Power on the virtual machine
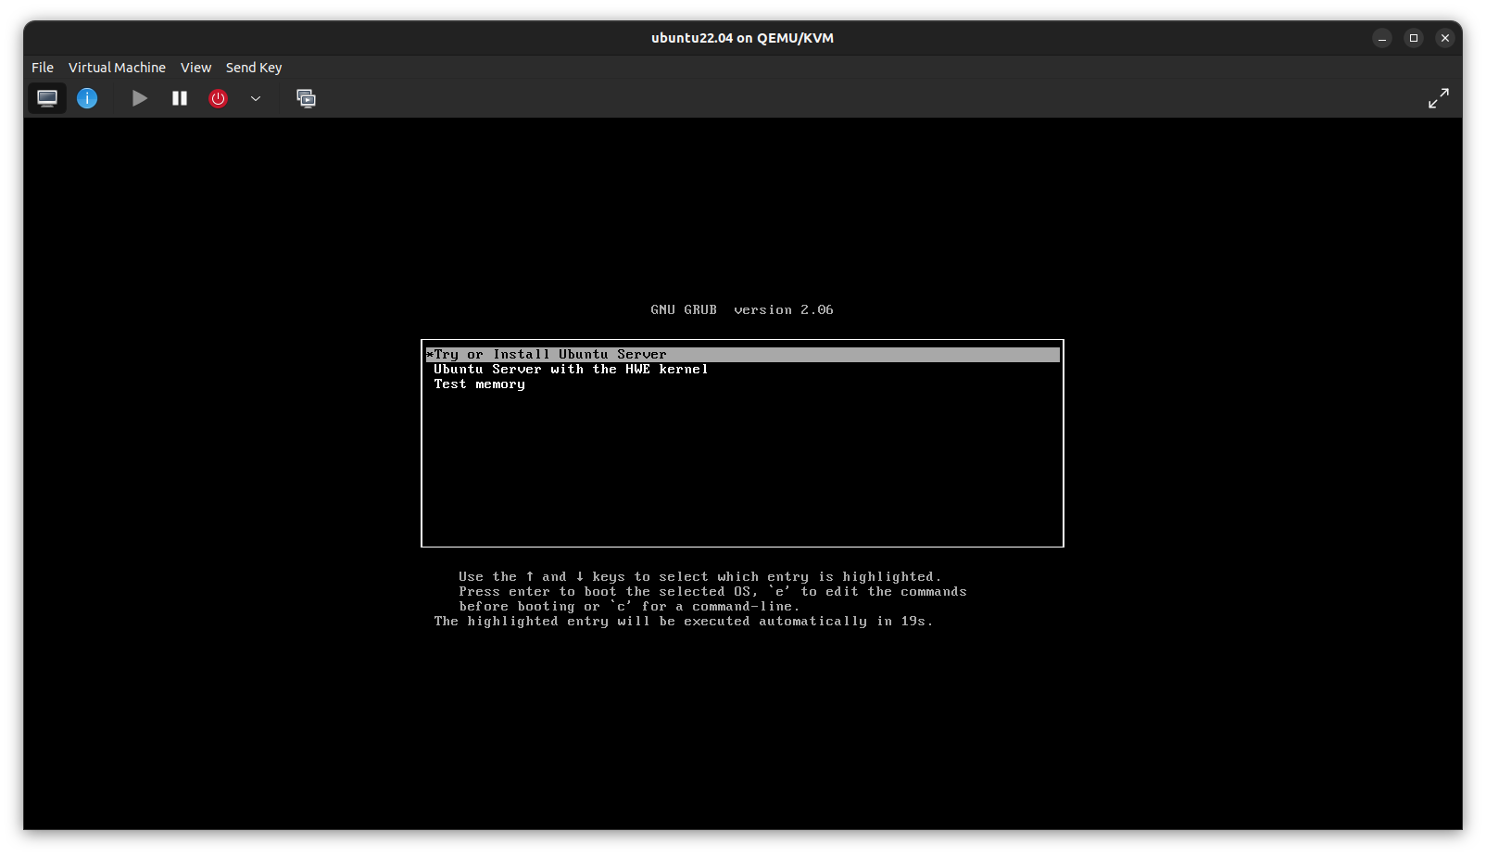This screenshot has width=1486, height=856. pyautogui.click(x=140, y=98)
